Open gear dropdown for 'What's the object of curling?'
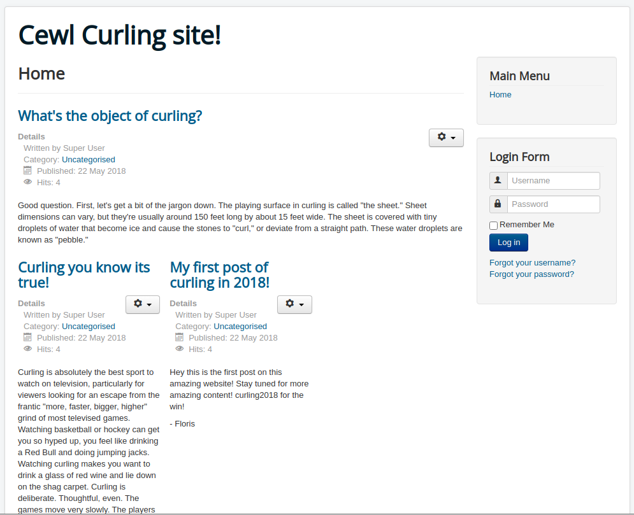Image resolution: width=634 pixels, height=515 pixels. (x=447, y=138)
